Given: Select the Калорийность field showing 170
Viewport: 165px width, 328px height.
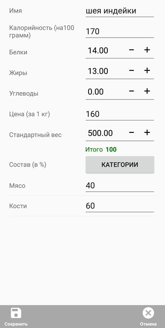Looking at the screenshot, I should click(120, 32).
